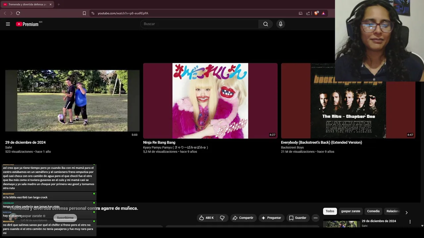Click the 4:47 duration badge
Screen dimensions: 424x238
point(410,135)
